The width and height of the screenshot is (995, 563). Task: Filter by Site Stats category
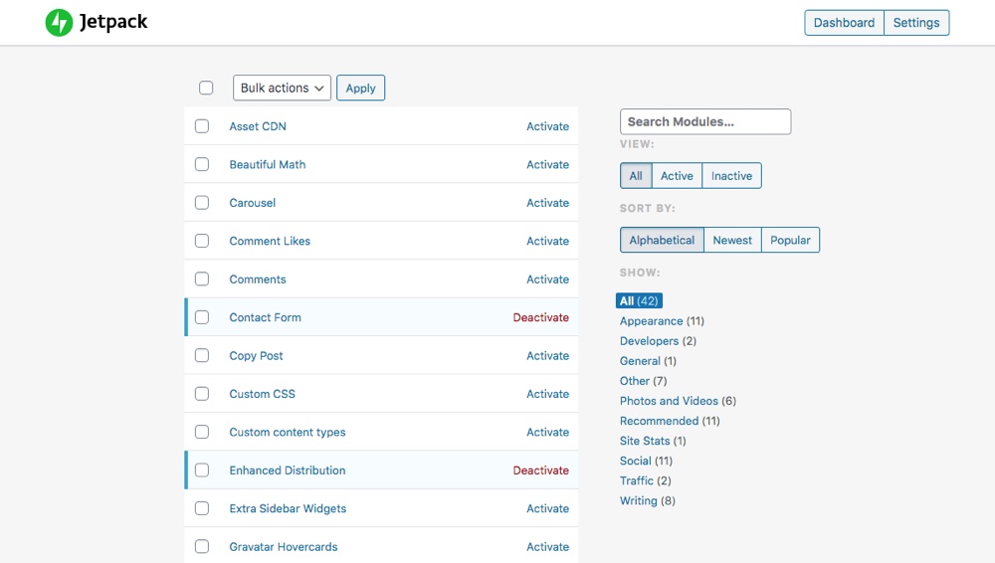tap(653, 441)
